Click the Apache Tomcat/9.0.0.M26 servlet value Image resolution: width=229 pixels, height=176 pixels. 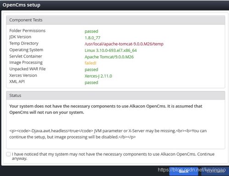point(109,57)
